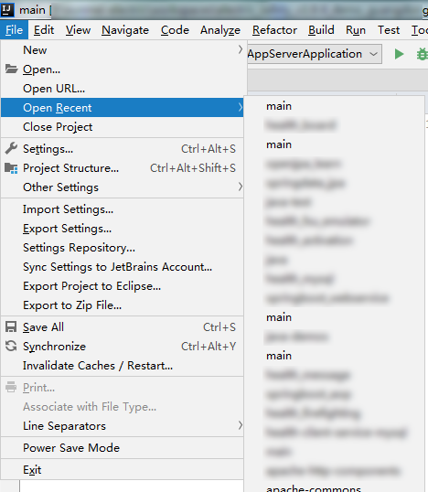428x492 pixels.
Task: Click the IntelliJ IDEA logo icon
Action: click(7, 10)
